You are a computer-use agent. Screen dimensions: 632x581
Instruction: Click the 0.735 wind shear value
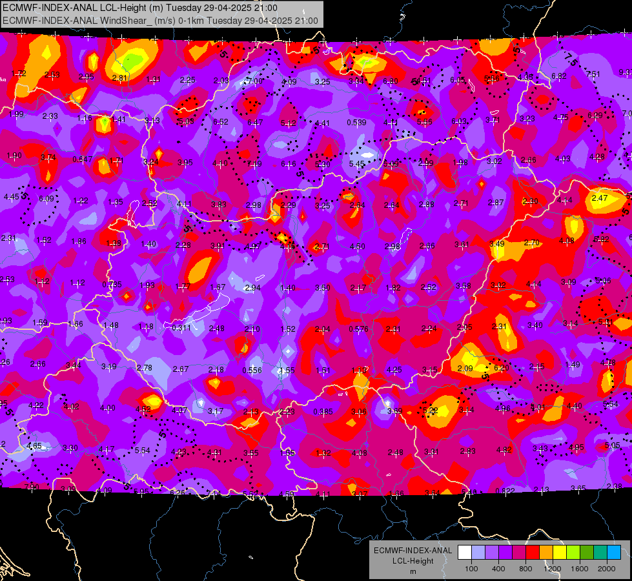point(112,284)
